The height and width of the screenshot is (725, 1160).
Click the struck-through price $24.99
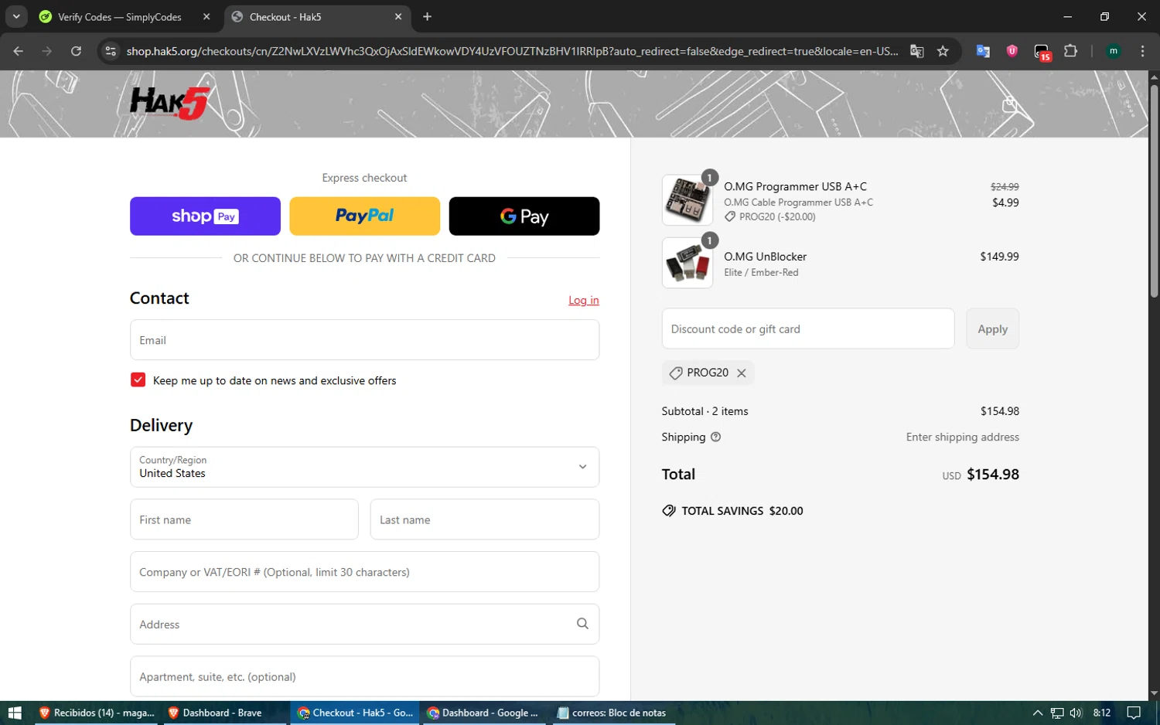pyautogui.click(x=1005, y=186)
